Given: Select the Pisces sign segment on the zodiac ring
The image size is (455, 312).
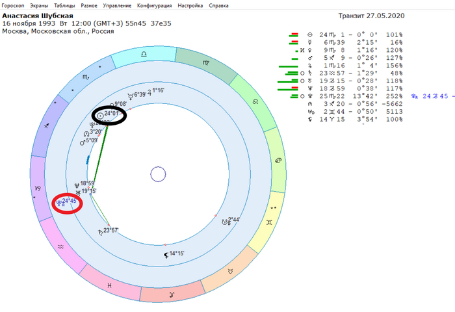Looking at the screenshot, I should (109, 285).
